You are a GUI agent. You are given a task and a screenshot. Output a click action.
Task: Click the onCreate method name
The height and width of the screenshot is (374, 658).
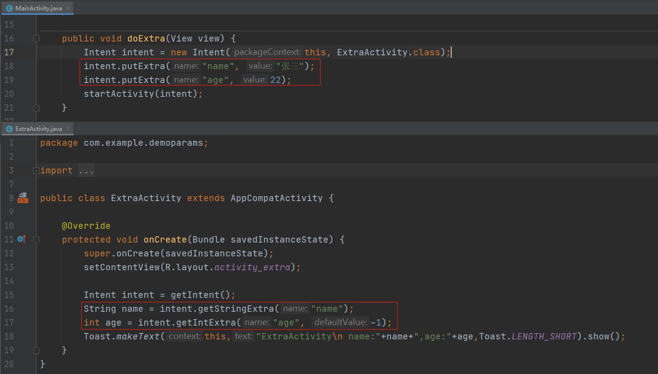165,240
